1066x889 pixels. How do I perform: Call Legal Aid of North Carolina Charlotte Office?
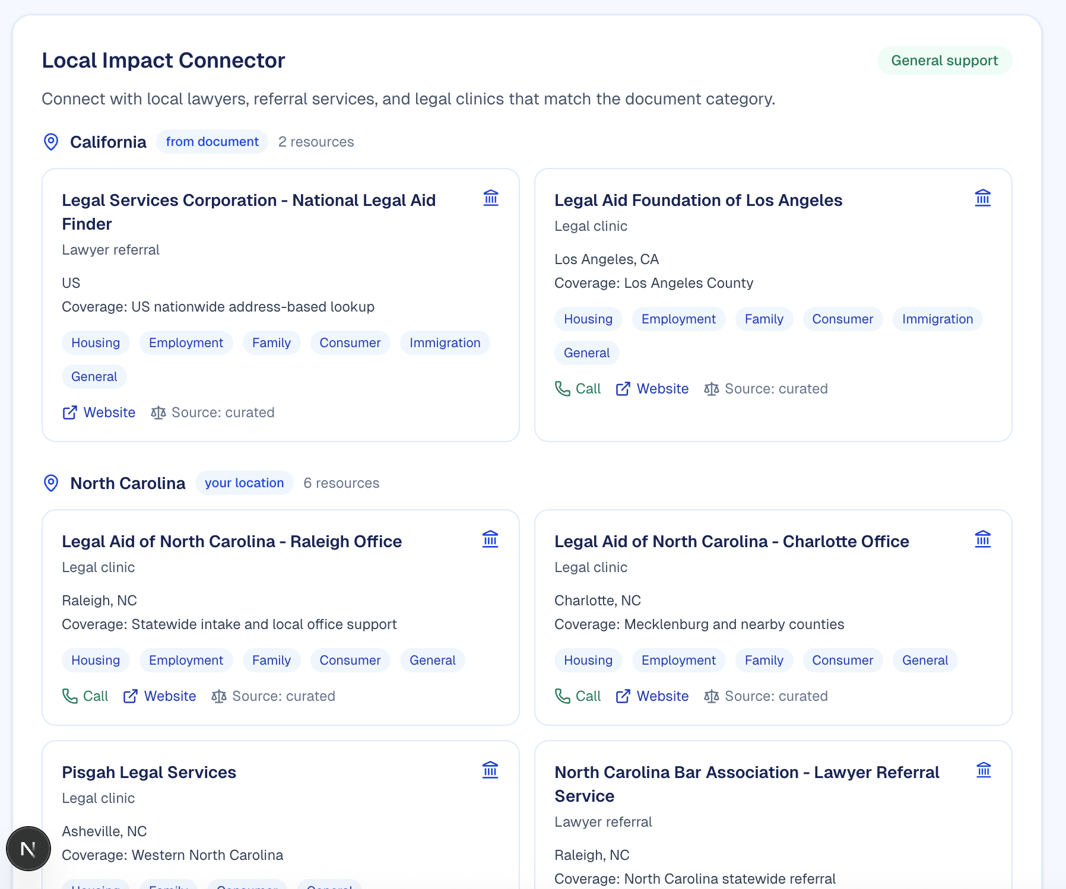[x=578, y=696]
